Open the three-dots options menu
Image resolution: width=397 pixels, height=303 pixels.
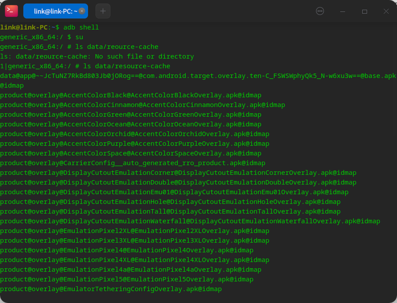pos(320,11)
